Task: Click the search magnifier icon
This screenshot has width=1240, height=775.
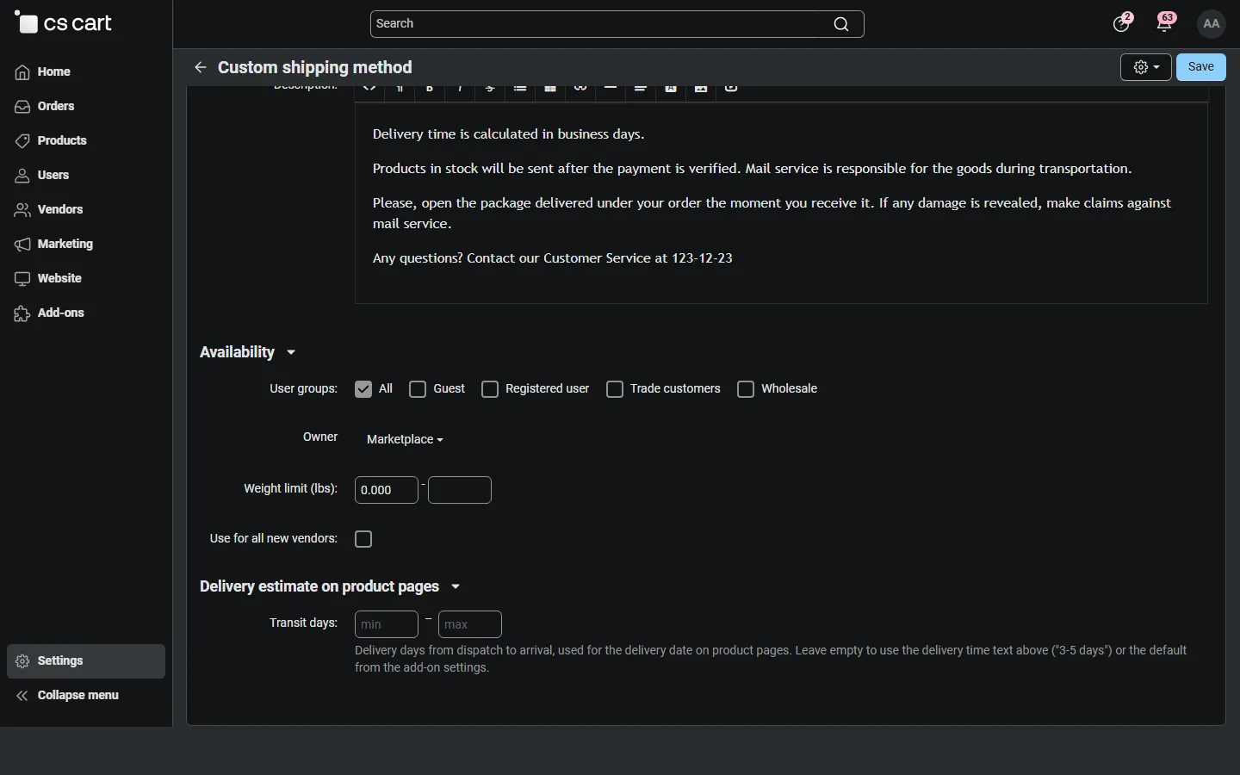Action: coord(841,24)
